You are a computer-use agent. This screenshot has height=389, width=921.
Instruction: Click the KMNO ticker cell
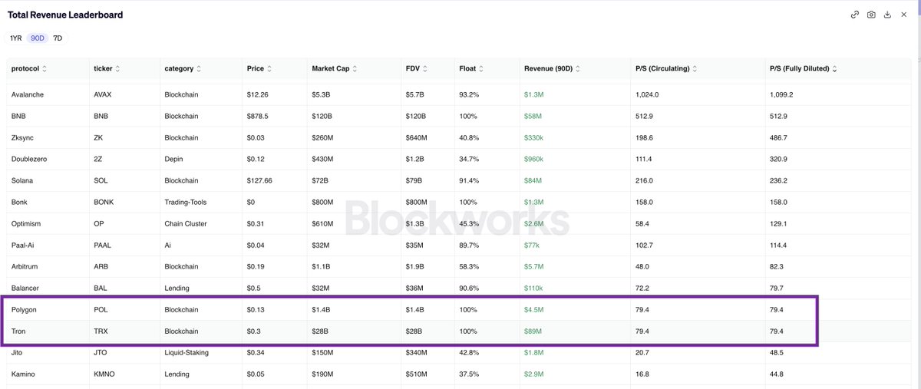pyautogui.click(x=104, y=374)
